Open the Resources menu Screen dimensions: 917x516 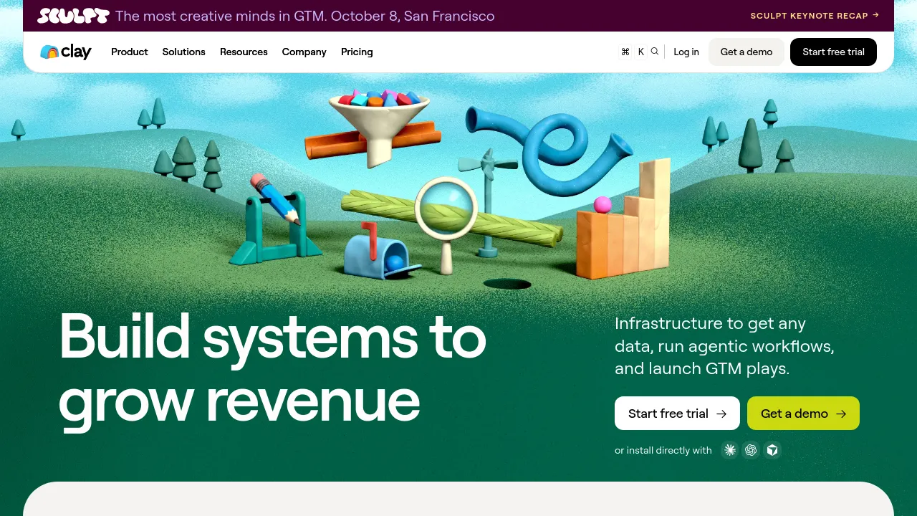244,52
